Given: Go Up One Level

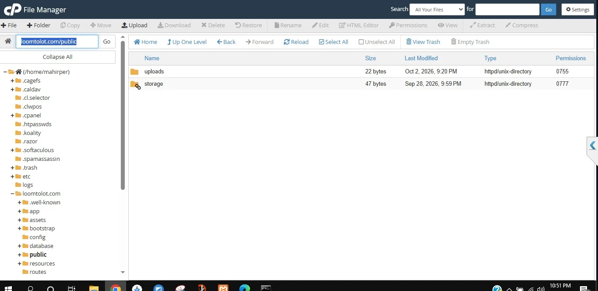Looking at the screenshot, I should [187, 42].
